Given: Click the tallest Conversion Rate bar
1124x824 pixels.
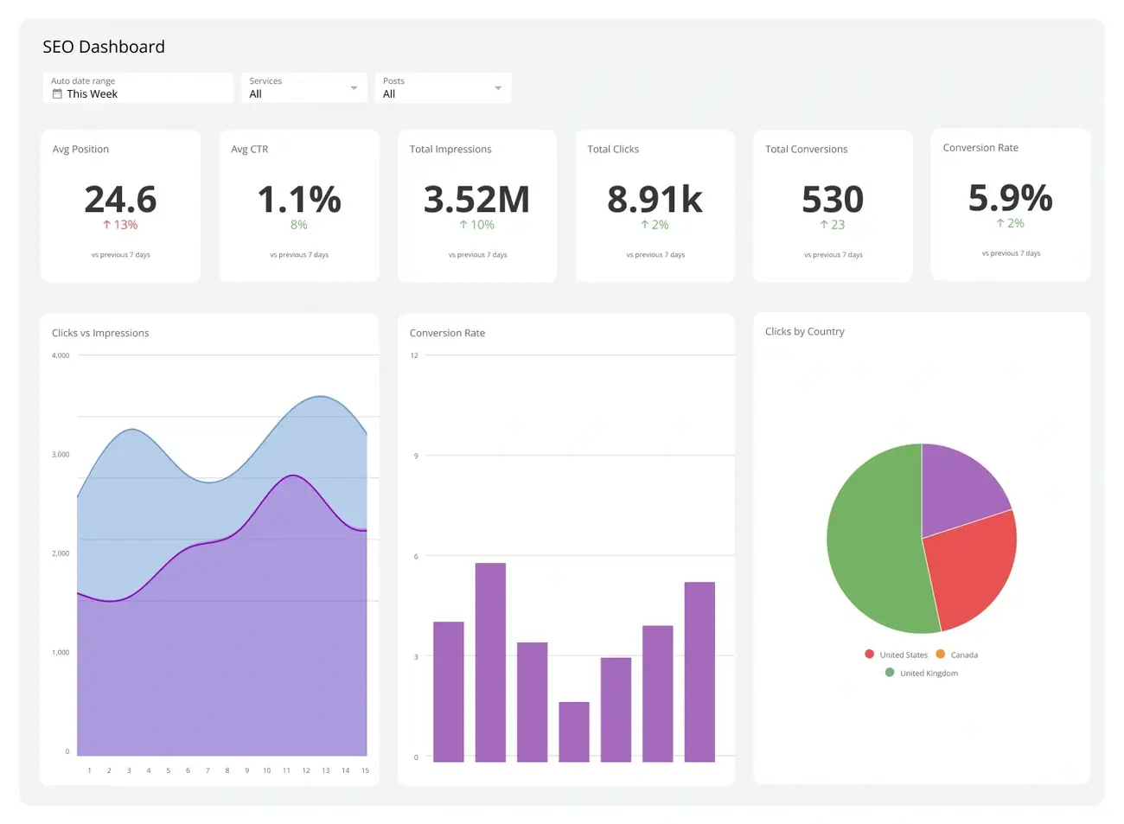Looking at the screenshot, I should coord(489,661).
